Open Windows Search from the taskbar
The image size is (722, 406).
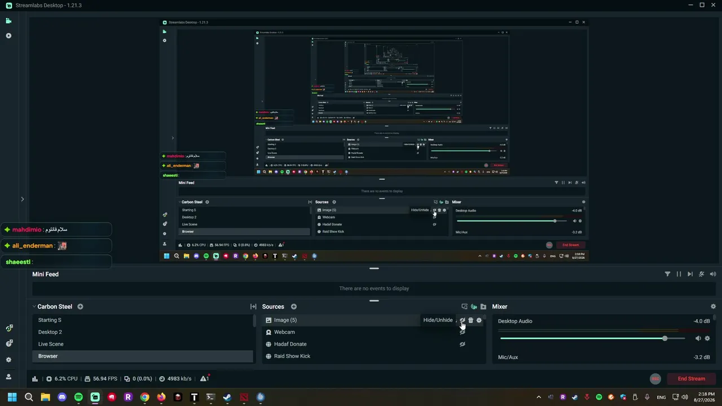point(29,397)
